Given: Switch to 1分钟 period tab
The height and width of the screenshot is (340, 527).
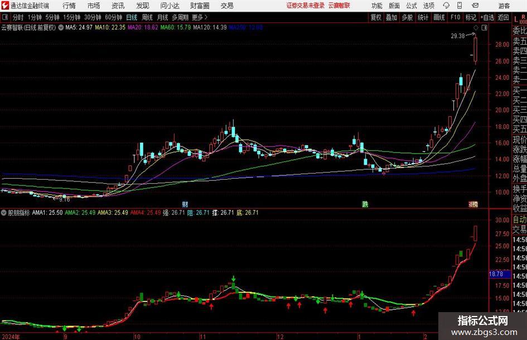Looking at the screenshot, I should coord(34,17).
